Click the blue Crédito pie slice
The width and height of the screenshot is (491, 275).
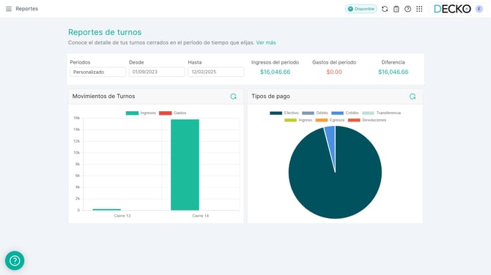click(331, 140)
